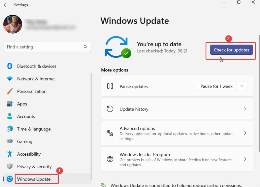
Task: Click the Find a setting search box
Action: coord(47,47)
